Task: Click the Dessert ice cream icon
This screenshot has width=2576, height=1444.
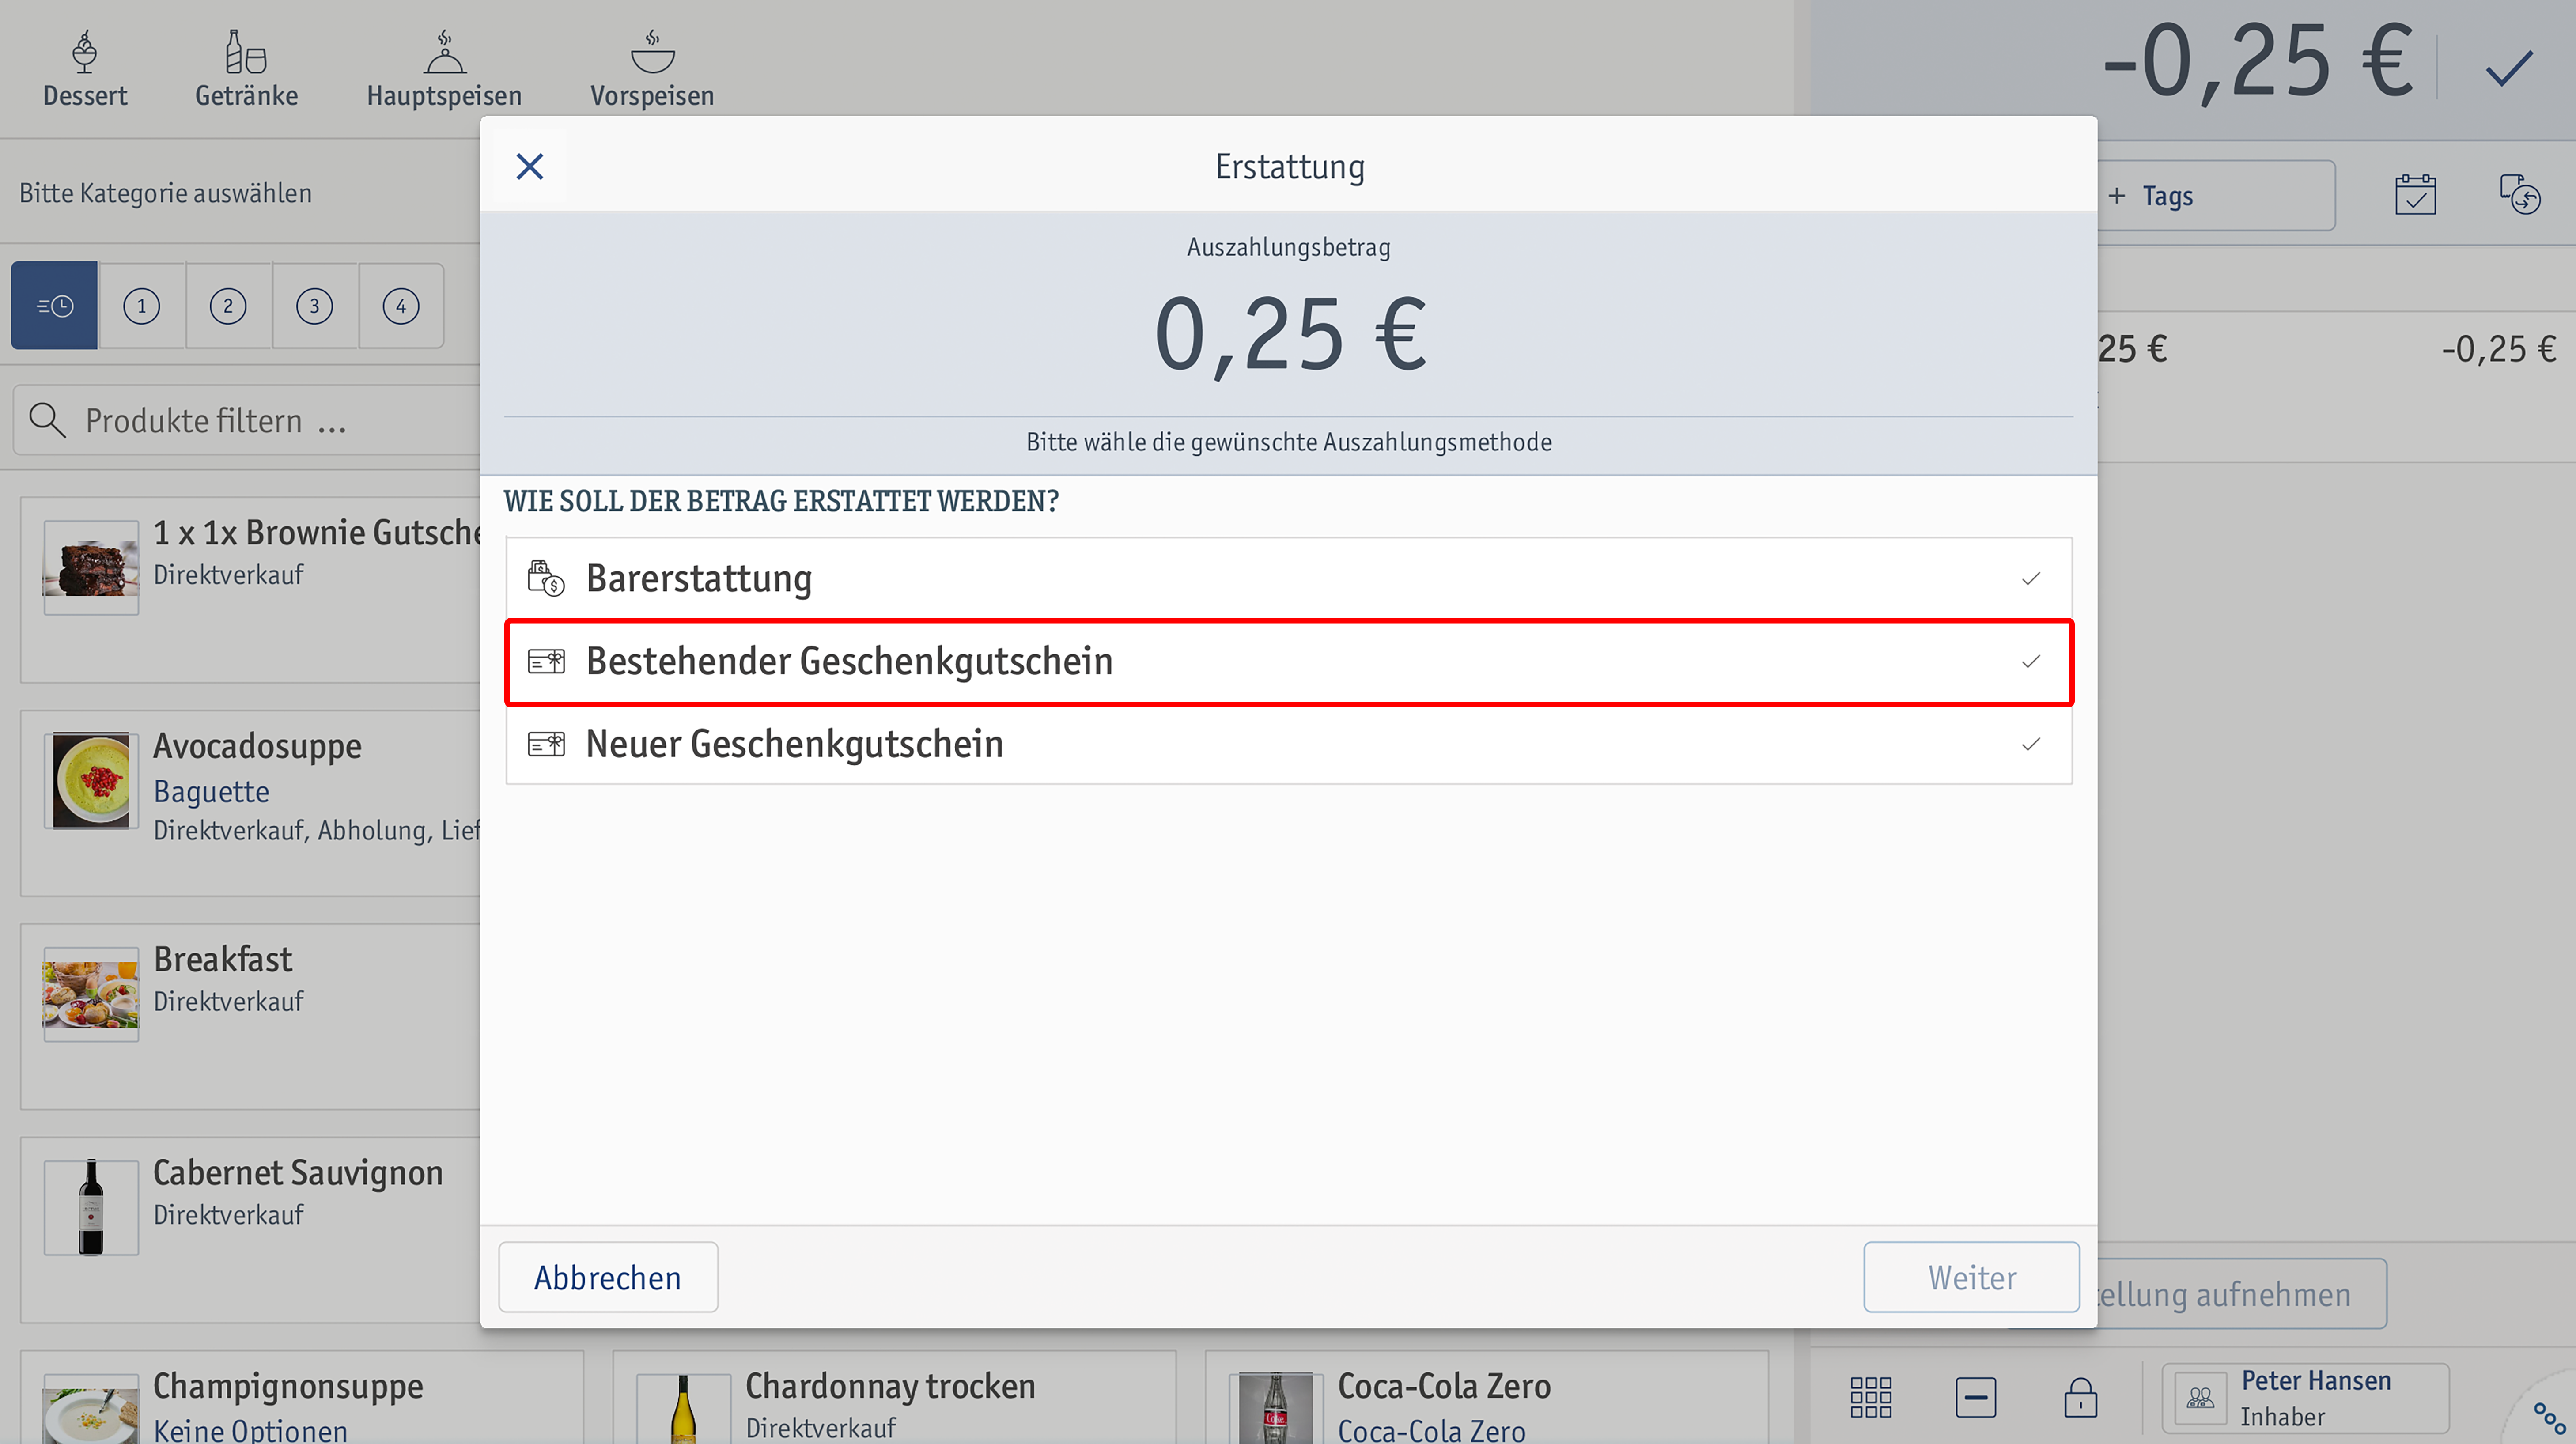Action: 85,52
